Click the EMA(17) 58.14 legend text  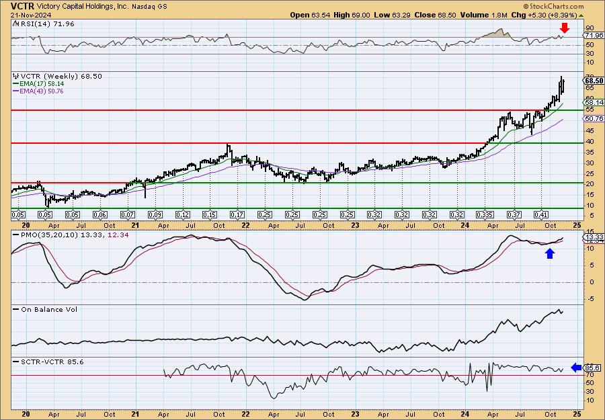click(x=42, y=84)
